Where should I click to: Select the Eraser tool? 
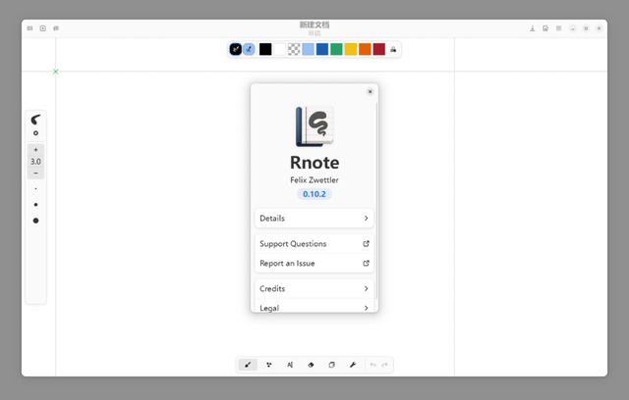(x=311, y=365)
